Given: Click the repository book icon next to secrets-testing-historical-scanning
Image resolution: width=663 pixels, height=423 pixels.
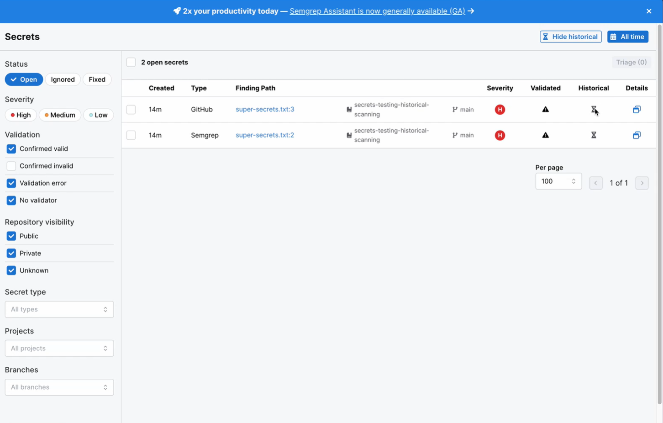Looking at the screenshot, I should point(348,110).
